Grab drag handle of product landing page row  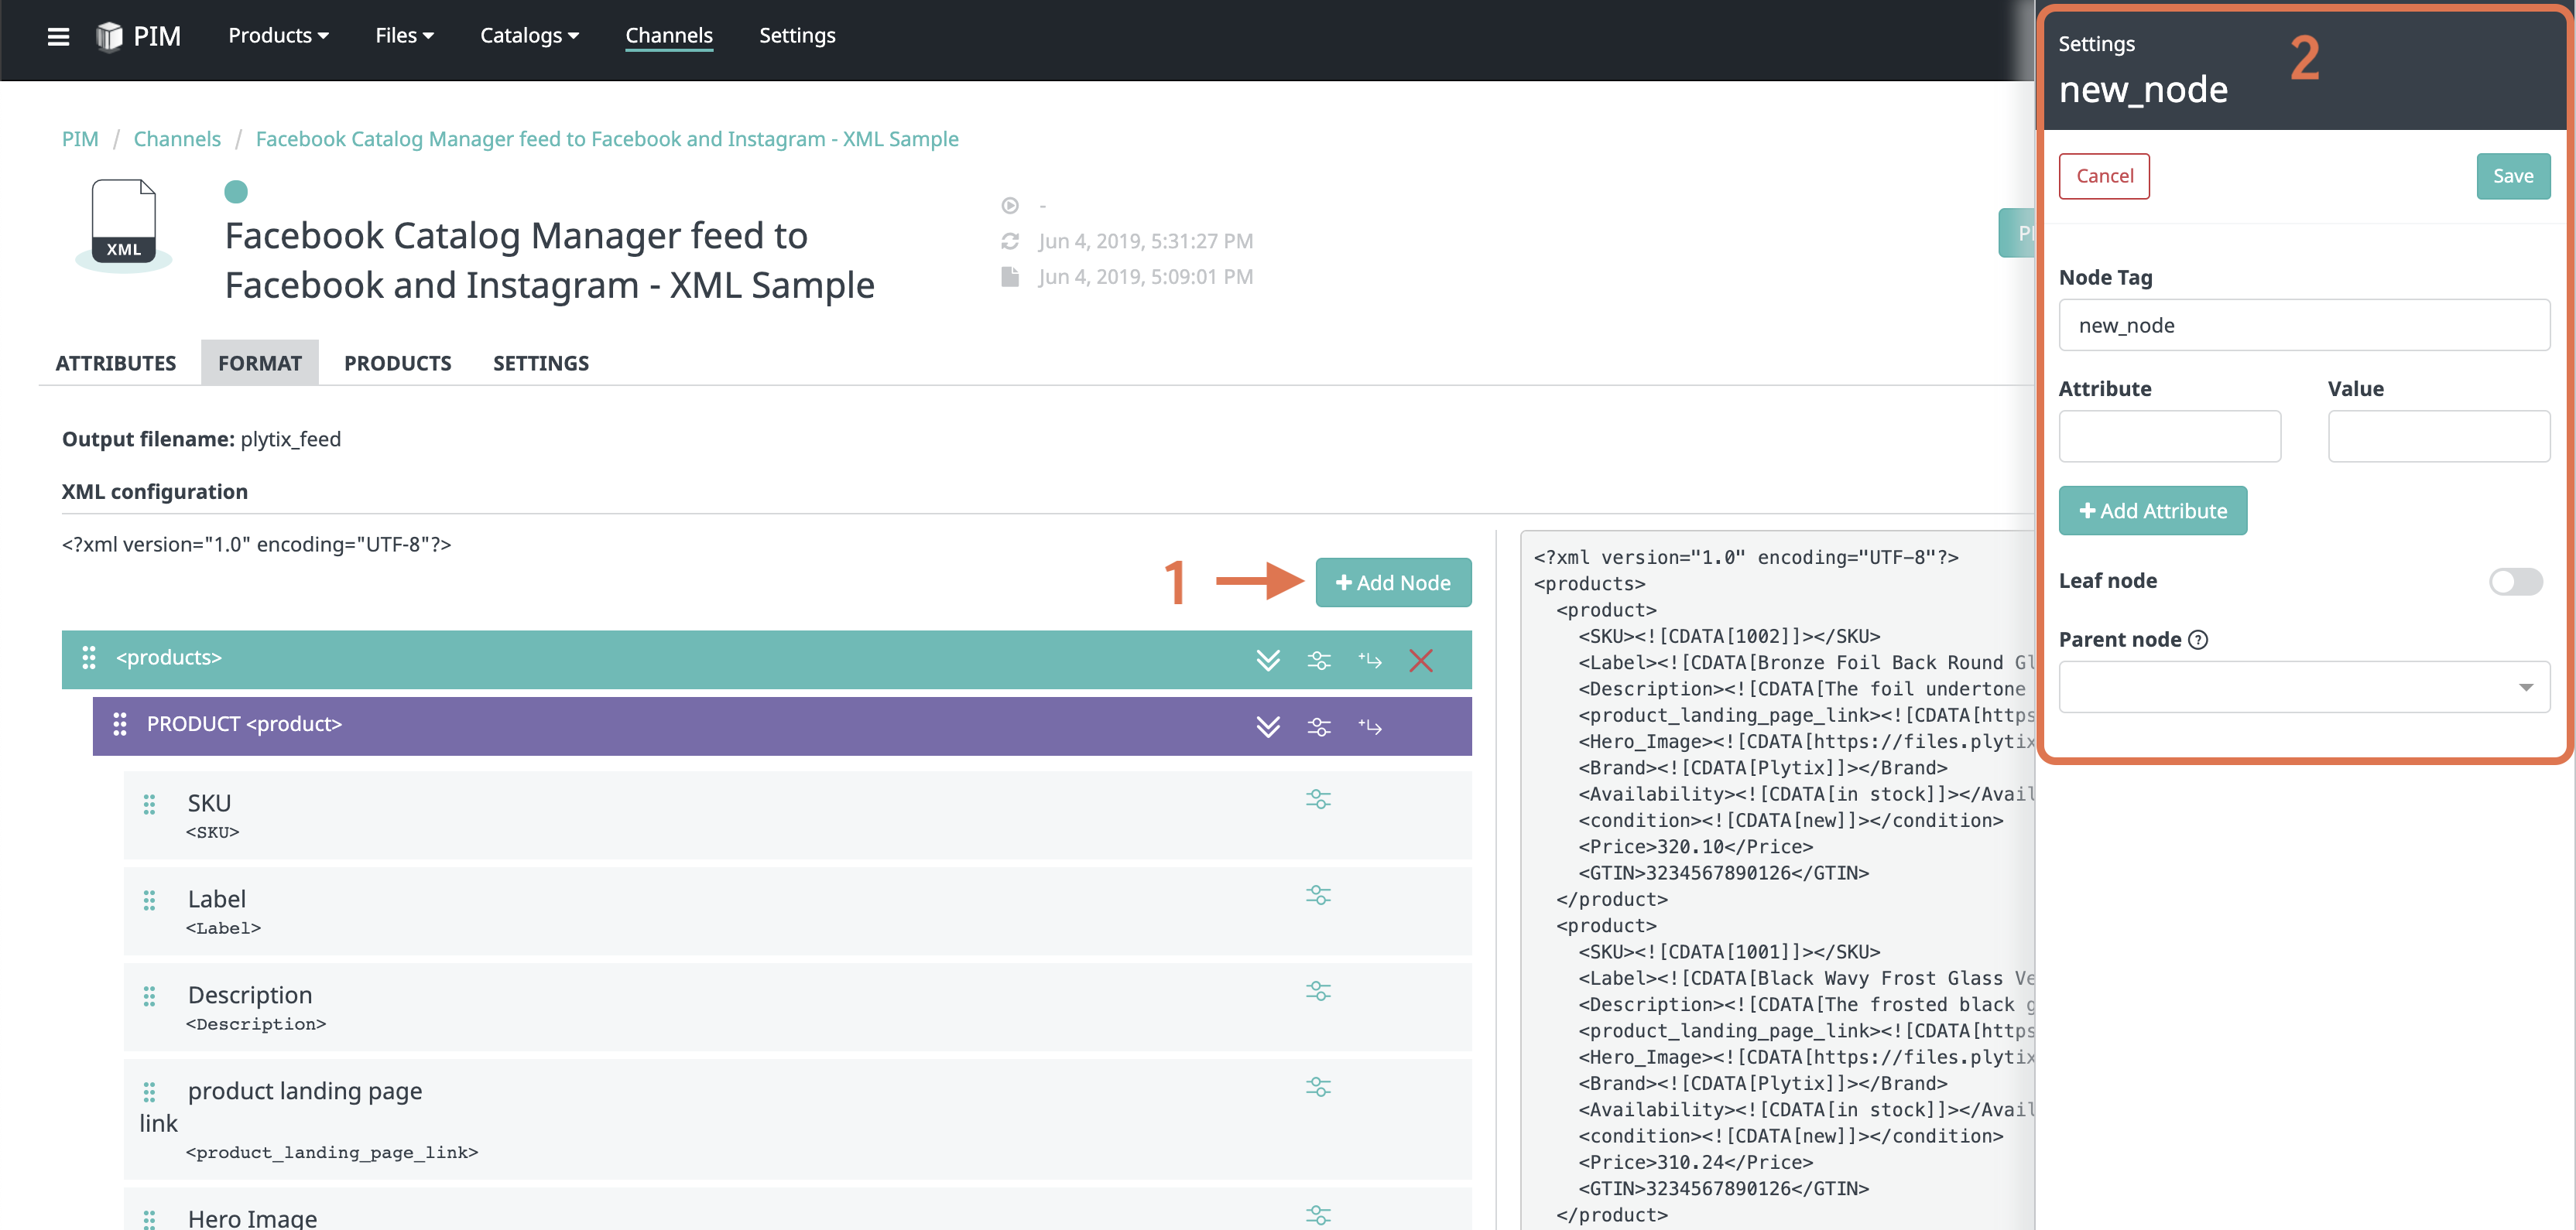tap(149, 1092)
